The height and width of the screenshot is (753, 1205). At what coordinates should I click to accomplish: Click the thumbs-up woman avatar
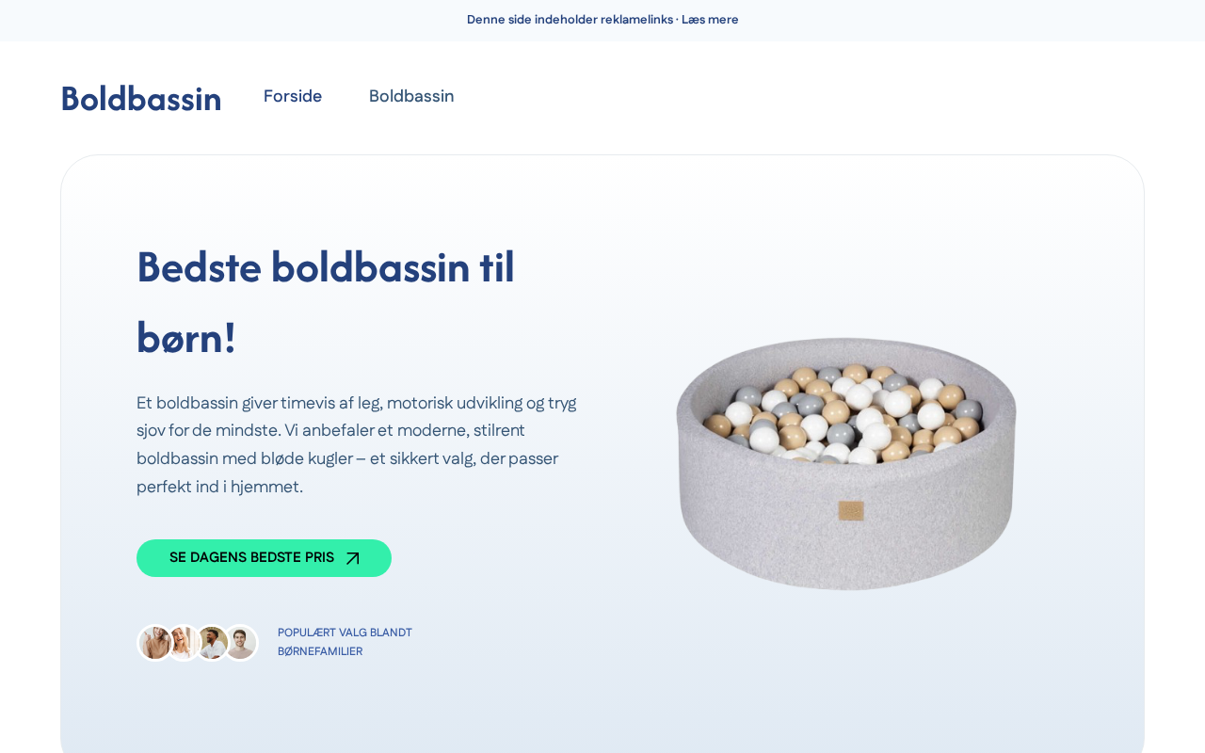pos(155,643)
